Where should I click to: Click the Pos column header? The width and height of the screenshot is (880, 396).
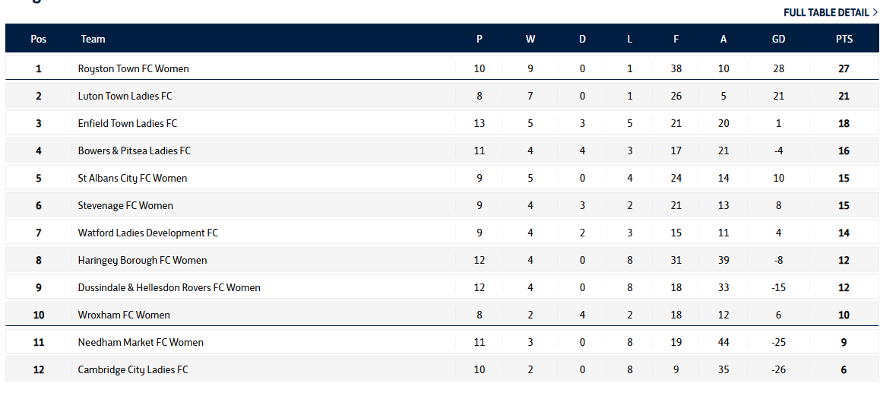(x=38, y=39)
